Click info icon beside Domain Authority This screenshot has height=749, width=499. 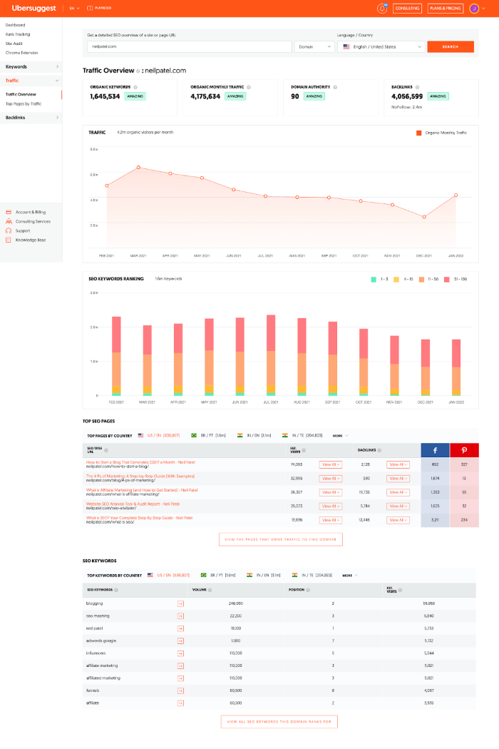click(335, 88)
